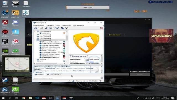Open Photoshop from the taskbar
Viewport: 177px width, 100px height.
(x=37, y=98)
